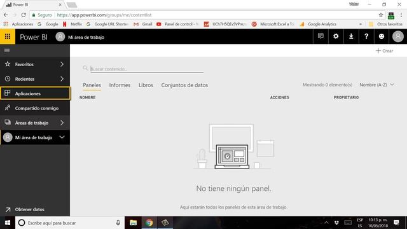Open the Nombre (A-Z) sort dropdown
The image size is (407, 229).
[376, 85]
